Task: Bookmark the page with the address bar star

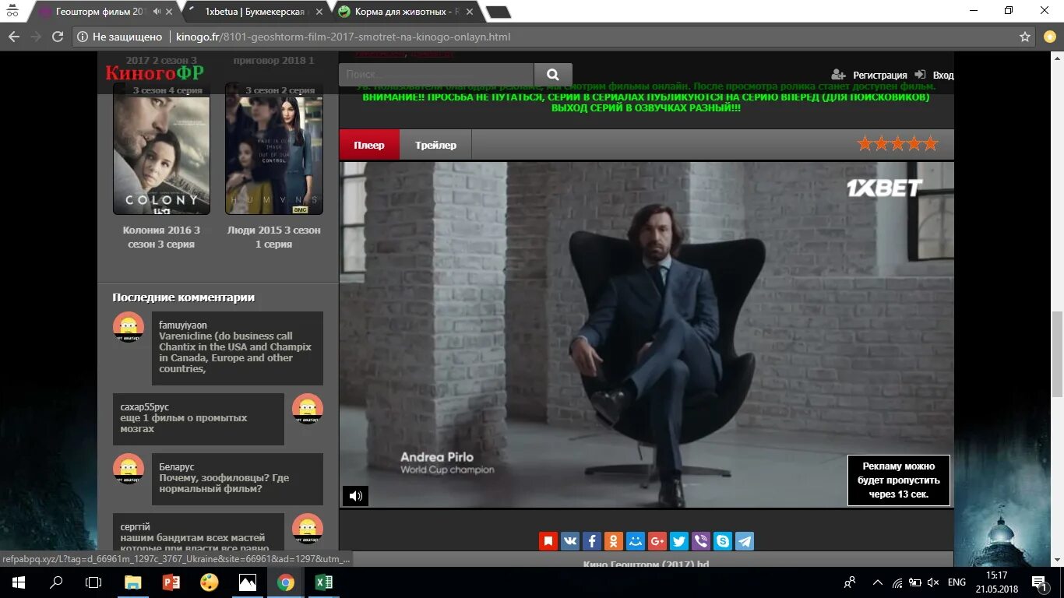Action: pyautogui.click(x=1023, y=36)
